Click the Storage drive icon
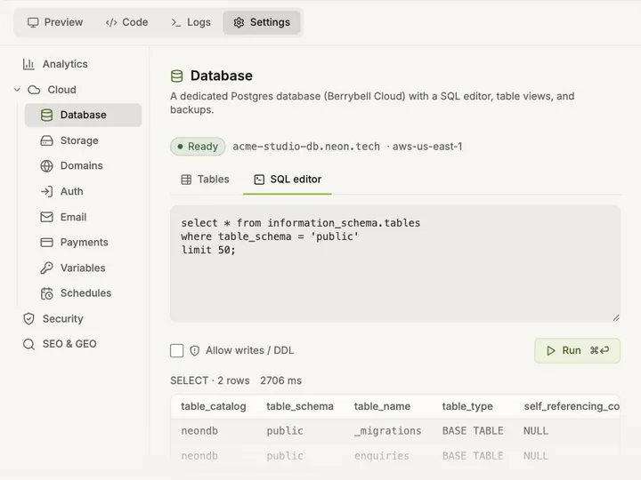The width and height of the screenshot is (641, 480). [x=46, y=140]
